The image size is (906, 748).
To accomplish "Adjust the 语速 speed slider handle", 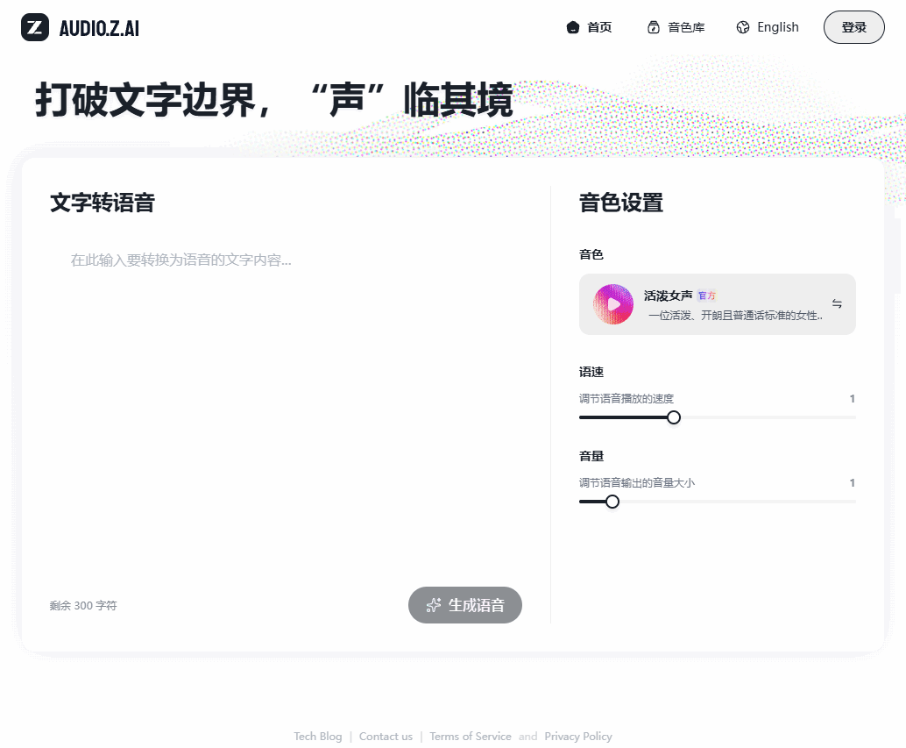I will (674, 417).
